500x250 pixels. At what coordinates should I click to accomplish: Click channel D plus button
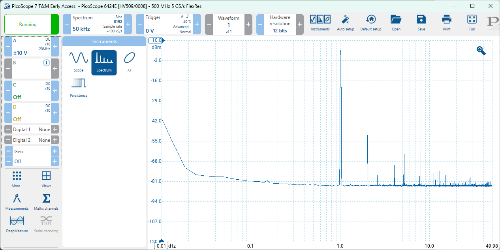(55, 113)
